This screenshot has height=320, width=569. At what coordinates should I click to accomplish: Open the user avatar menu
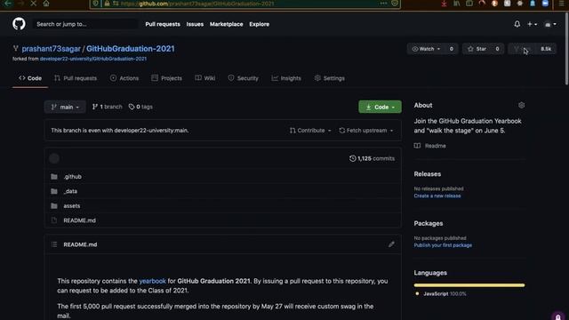[550, 24]
